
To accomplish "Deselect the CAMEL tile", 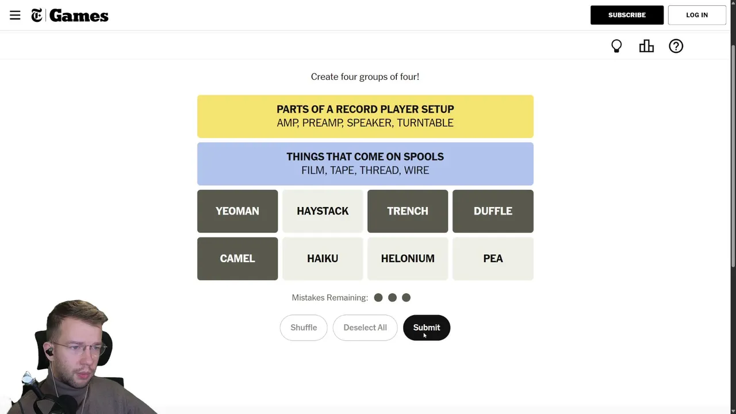I will (237, 259).
